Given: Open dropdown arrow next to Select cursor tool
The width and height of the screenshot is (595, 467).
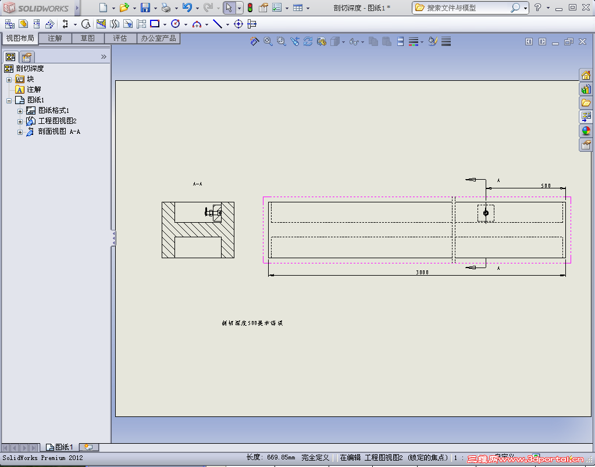Looking at the screenshot, I should click(240, 8).
